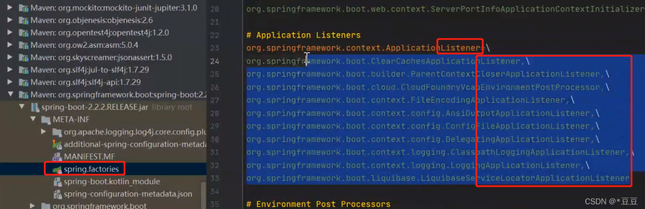Click library icon of opentest4j entry

23,33
